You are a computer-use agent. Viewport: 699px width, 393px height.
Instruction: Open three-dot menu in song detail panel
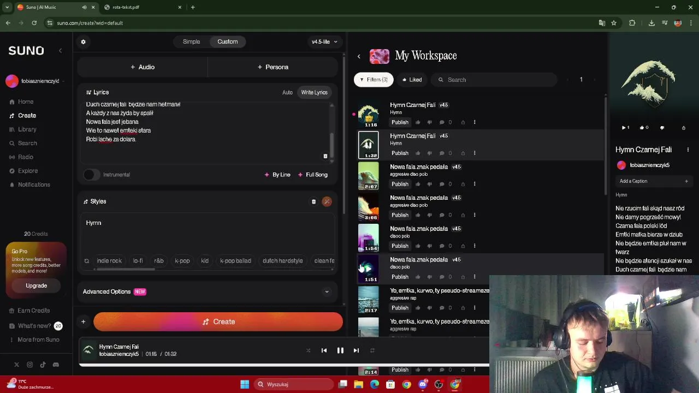click(688, 150)
